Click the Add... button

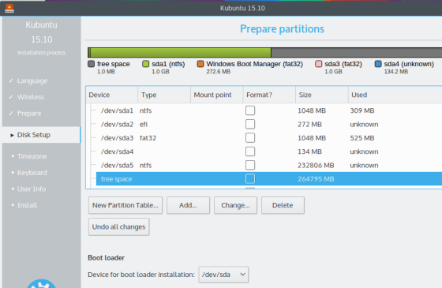pyautogui.click(x=188, y=205)
